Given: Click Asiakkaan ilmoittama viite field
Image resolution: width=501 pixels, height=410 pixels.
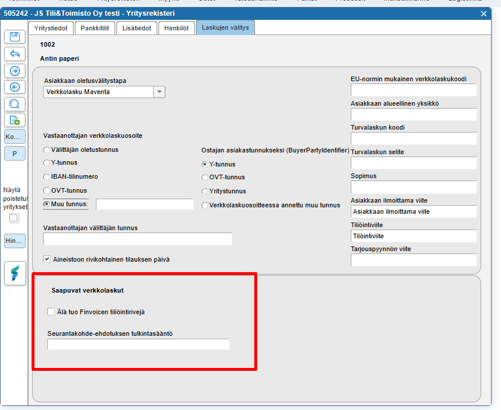Looking at the screenshot, I should (x=414, y=211).
